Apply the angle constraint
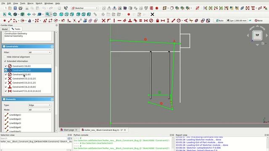Image resolution: width=269 pixels, height=151 pixels. coord(186,21)
